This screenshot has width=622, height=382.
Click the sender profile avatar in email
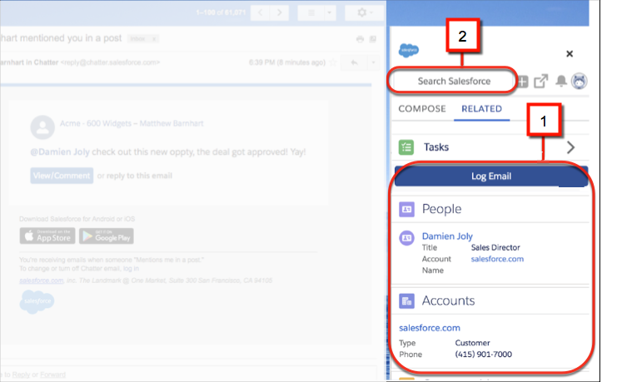tap(42, 127)
